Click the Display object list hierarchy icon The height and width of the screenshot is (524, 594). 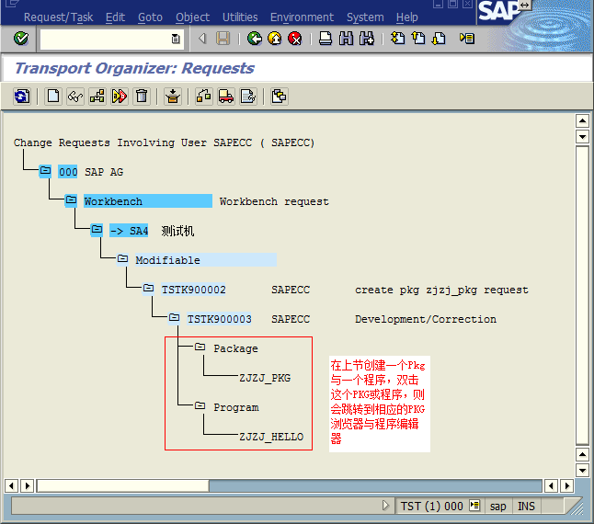point(97,97)
